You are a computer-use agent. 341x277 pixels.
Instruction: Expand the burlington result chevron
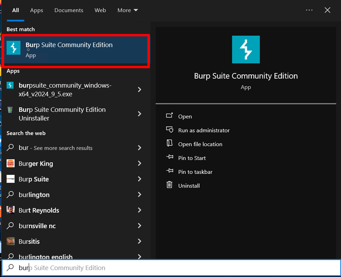coord(140,194)
